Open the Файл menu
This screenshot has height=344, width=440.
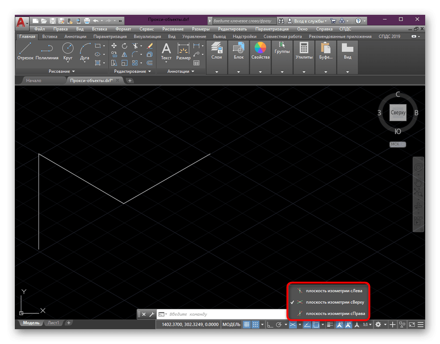[x=39, y=29]
